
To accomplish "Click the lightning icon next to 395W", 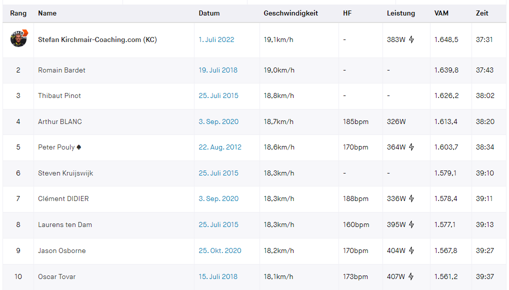I will [x=411, y=224].
